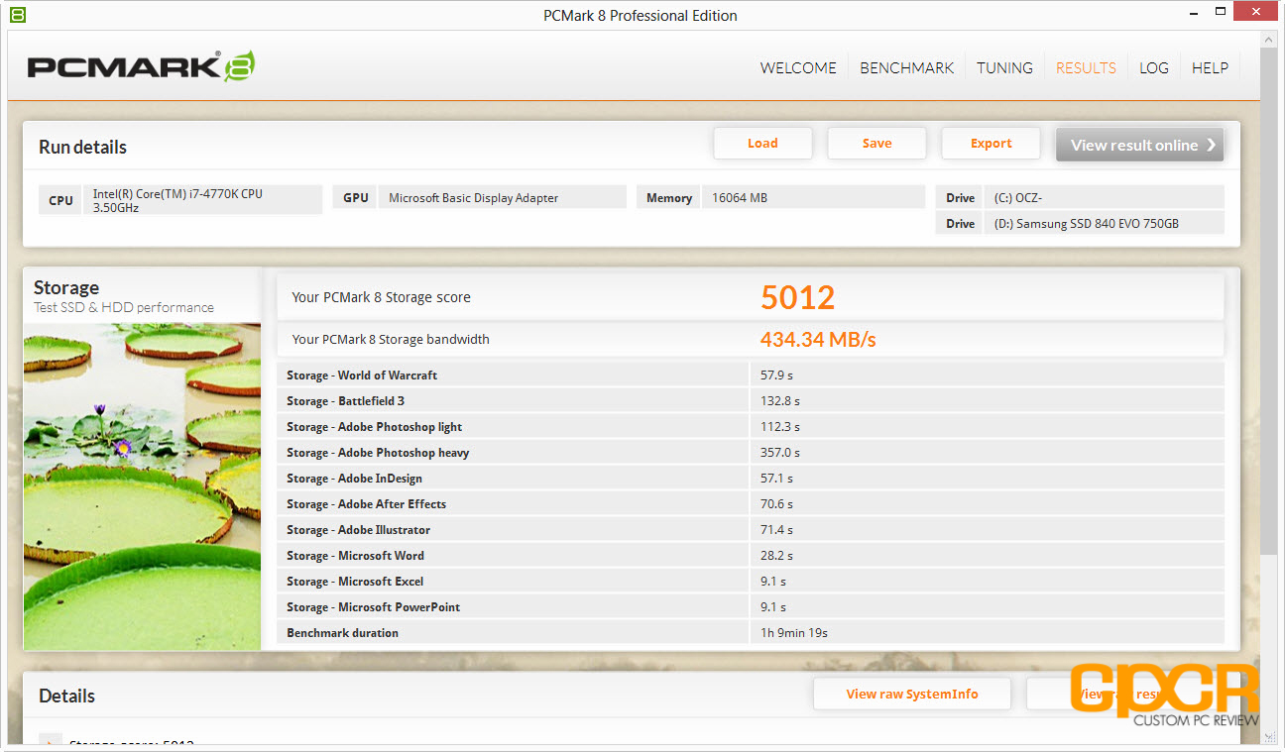1285x752 pixels.
Task: Click the Save button
Action: click(876, 144)
